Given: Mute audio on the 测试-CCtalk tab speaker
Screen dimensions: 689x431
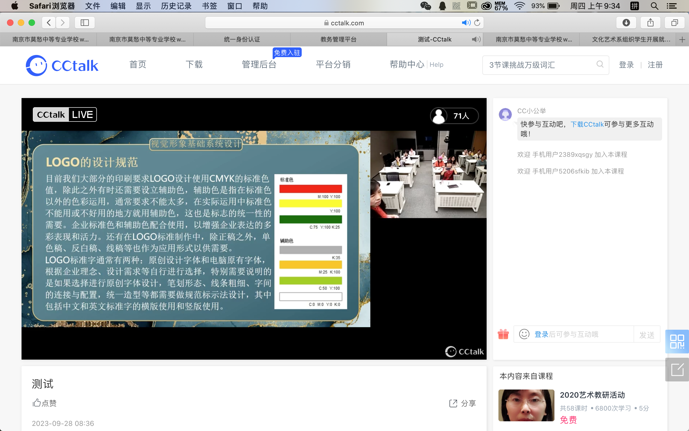Looking at the screenshot, I should [x=476, y=39].
